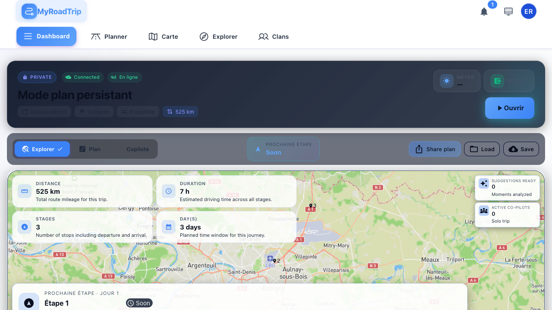Click map marker number 2
The width and height of the screenshot is (552, 310).
click(x=275, y=260)
